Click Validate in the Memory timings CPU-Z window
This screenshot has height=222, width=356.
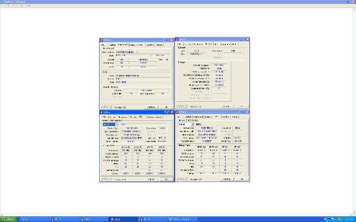tap(227, 106)
